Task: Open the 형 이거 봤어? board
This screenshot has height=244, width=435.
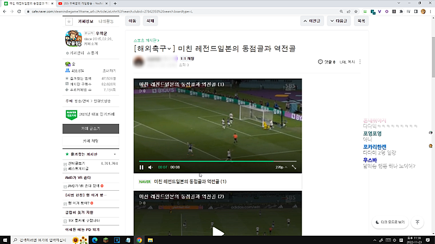Action: click(x=78, y=203)
